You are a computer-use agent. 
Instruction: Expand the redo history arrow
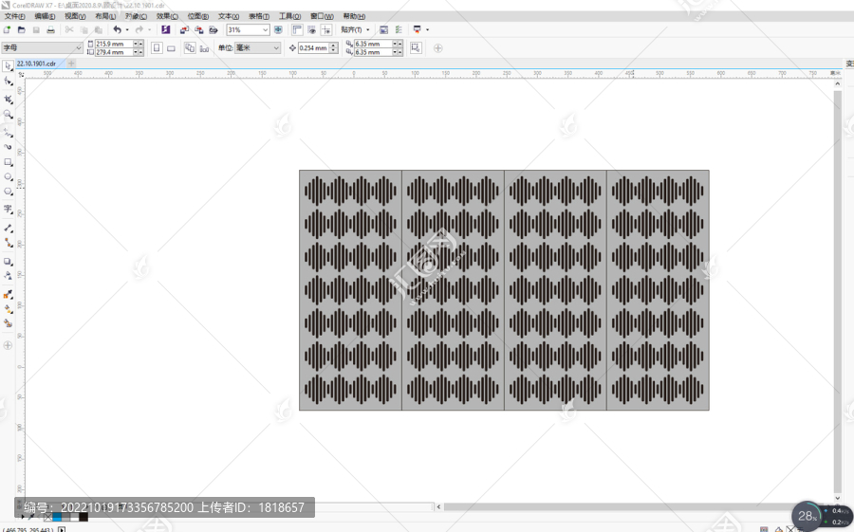[x=149, y=30]
